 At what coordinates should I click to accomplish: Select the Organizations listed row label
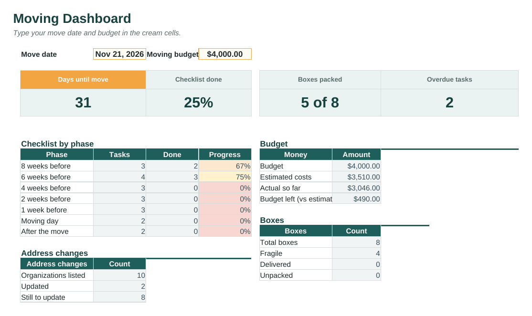point(57,275)
